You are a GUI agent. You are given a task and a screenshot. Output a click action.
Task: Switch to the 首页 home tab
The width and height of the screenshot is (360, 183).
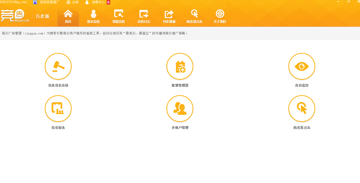point(68,16)
